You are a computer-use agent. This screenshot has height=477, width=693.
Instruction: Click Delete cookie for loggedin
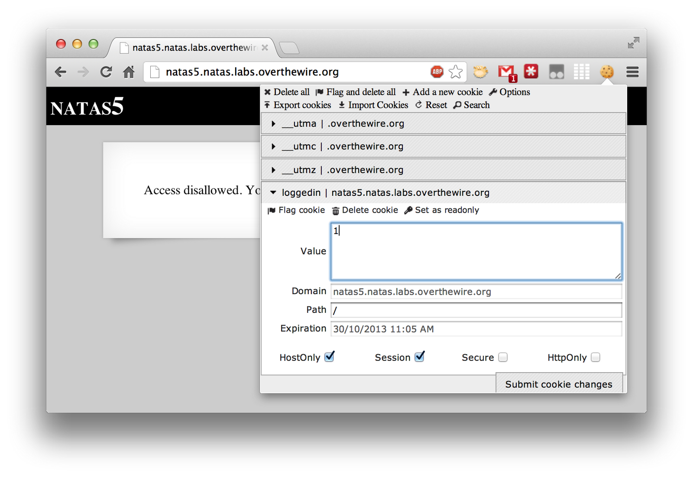[x=365, y=211]
